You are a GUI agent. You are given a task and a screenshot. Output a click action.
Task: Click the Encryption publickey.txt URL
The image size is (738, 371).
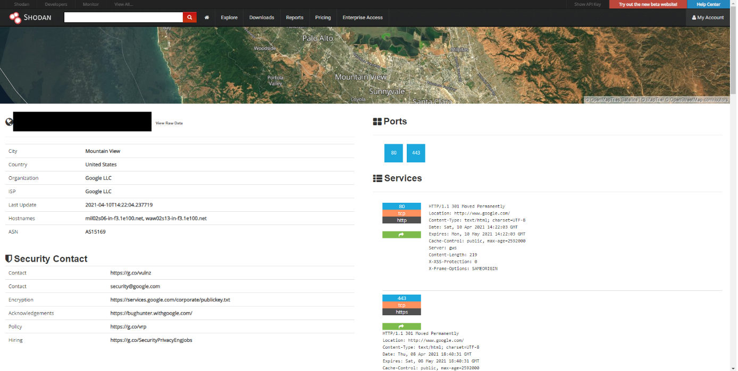tap(170, 300)
